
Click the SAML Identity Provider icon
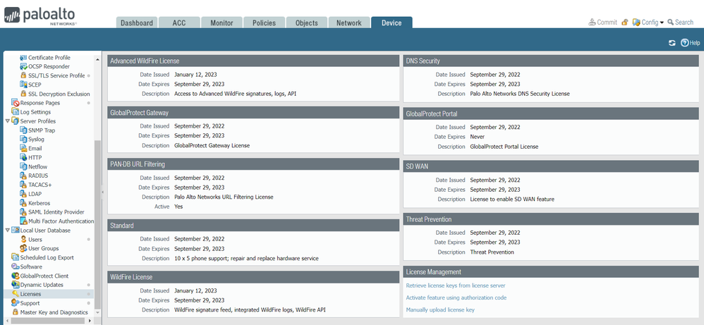coord(24,212)
